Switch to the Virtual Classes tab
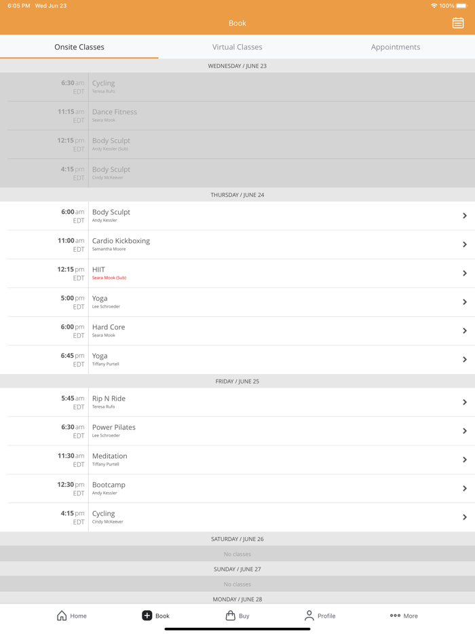This screenshot has height=634, width=475. 237,47
